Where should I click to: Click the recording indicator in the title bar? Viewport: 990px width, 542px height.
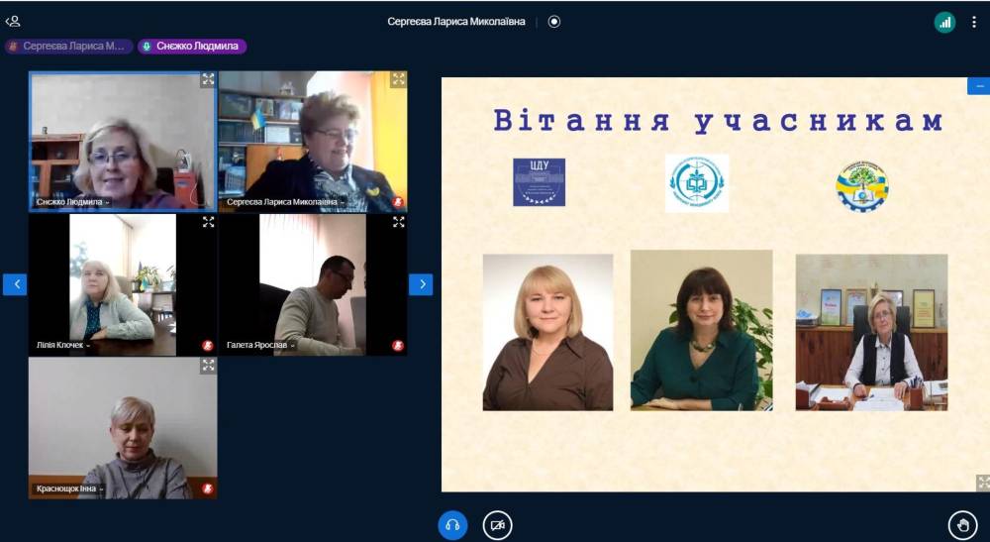(554, 21)
